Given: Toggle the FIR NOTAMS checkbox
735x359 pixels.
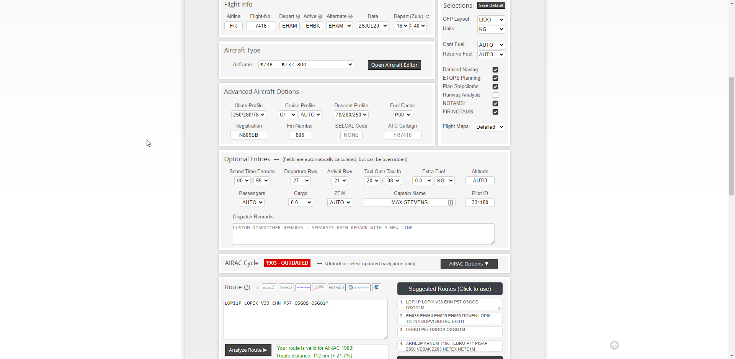Looking at the screenshot, I should 495,112.
